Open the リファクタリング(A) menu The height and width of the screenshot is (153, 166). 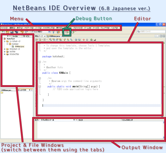49,28
